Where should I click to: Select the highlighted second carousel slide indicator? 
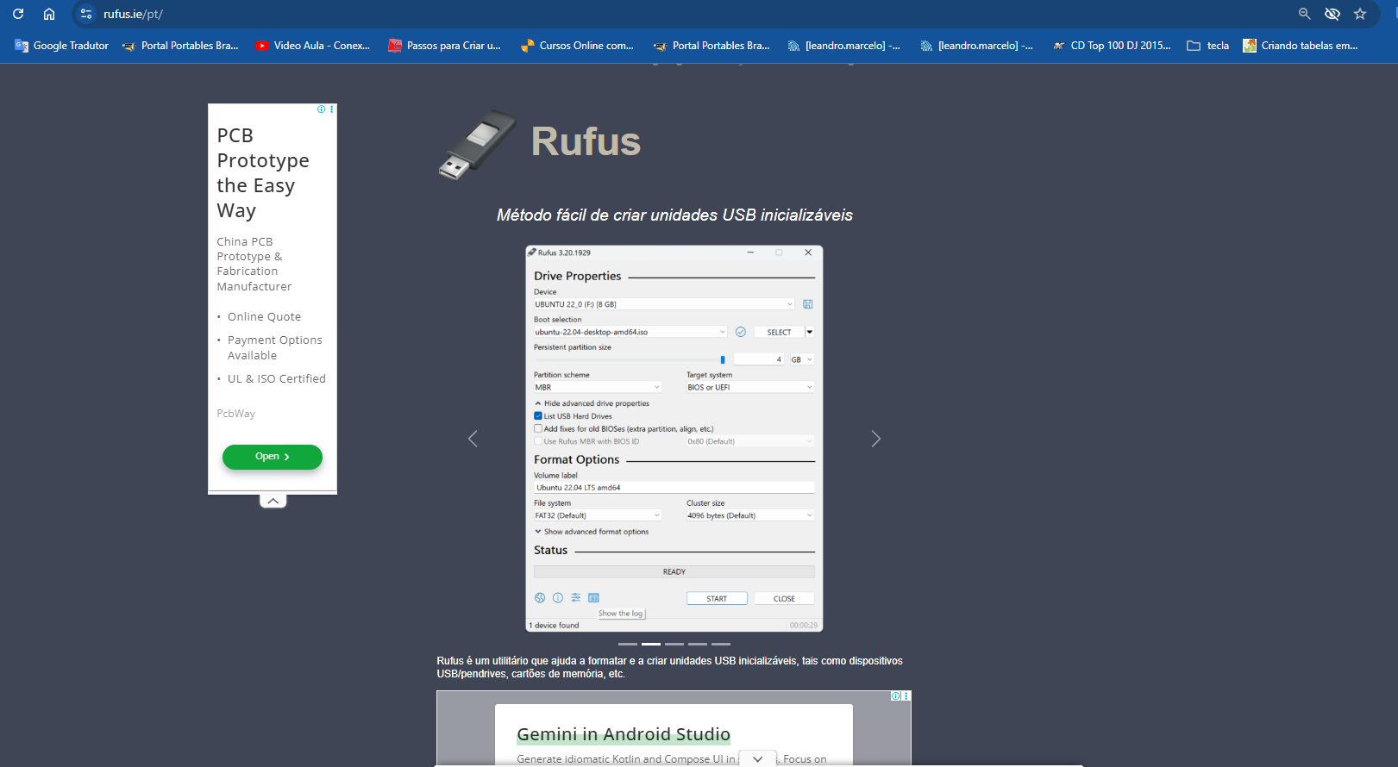point(651,644)
